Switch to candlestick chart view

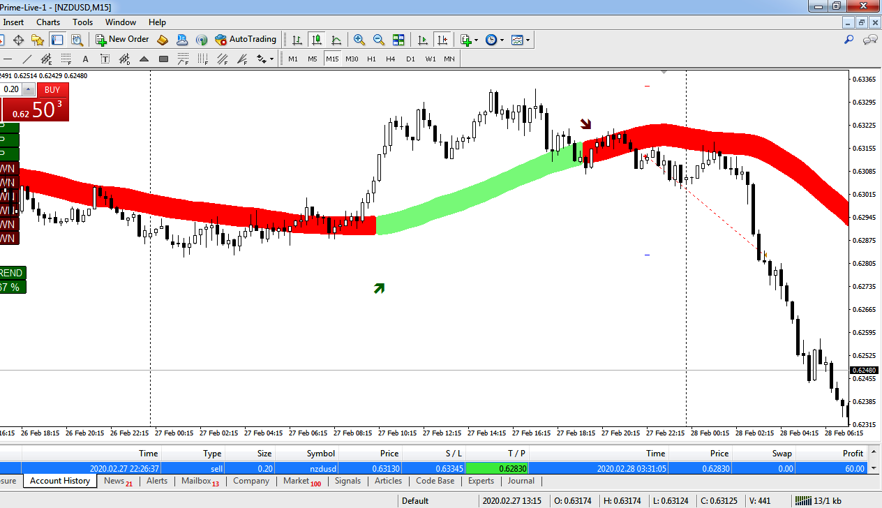tap(317, 40)
